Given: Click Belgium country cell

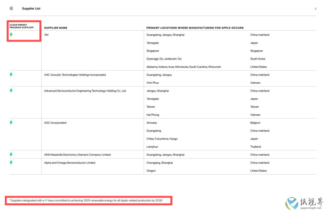Looking at the screenshot, I should pyautogui.click(x=256, y=123).
